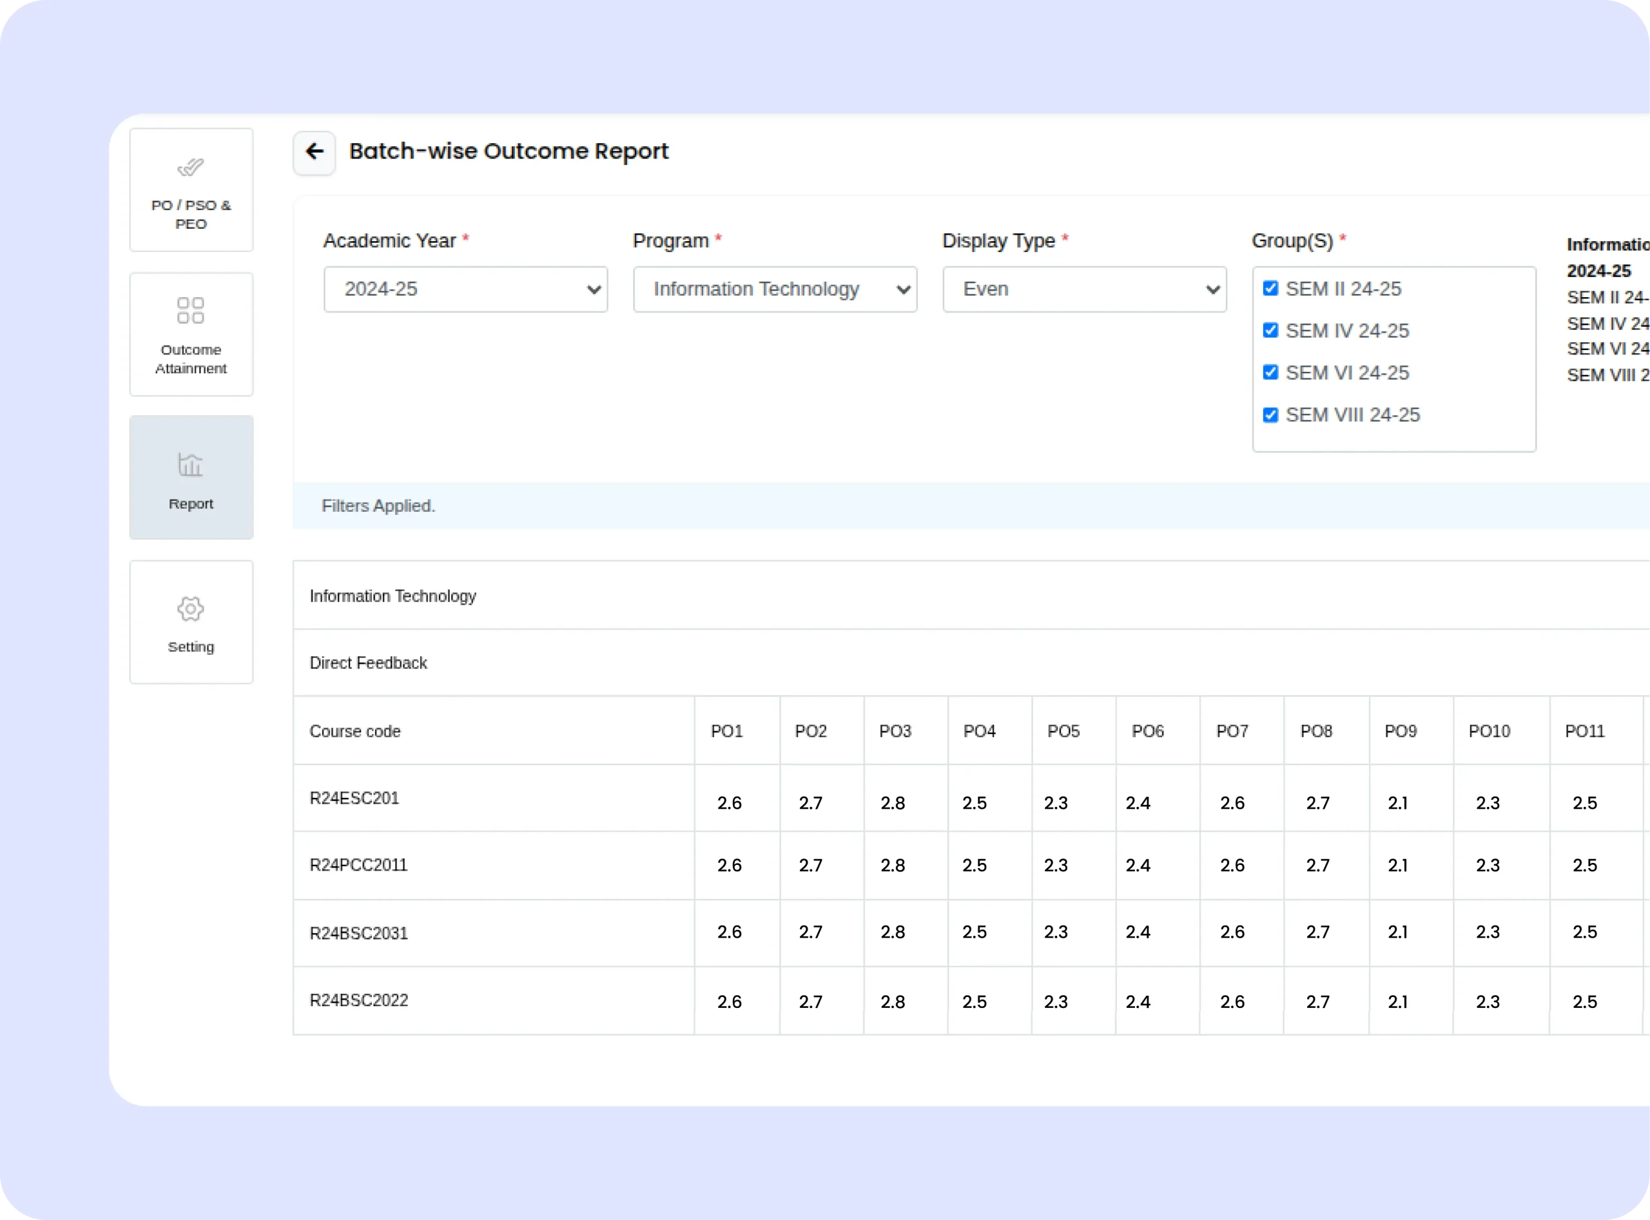Go to Outcome Attainment label in sidebar
Screen dimensions: 1650x1220
(x=191, y=359)
